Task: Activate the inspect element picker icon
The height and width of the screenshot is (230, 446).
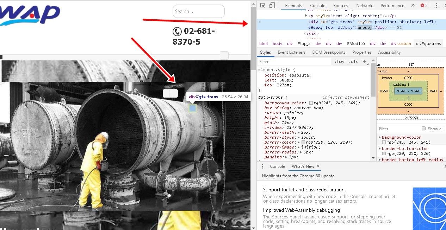Action: 262,5
